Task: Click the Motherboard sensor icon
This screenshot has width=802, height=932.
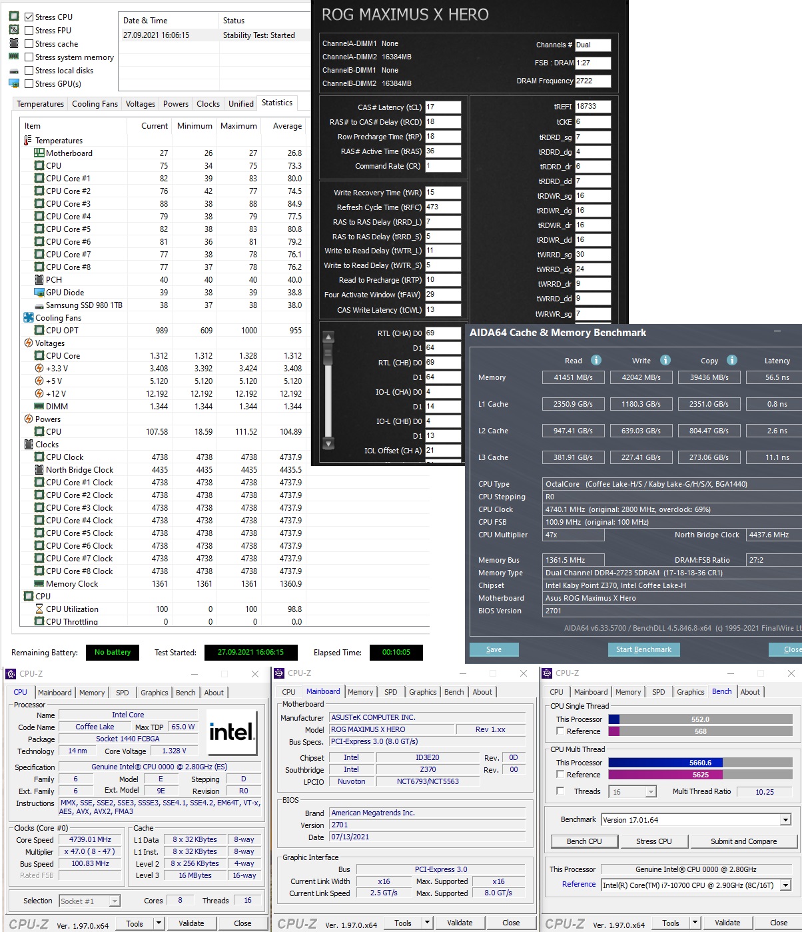Action: coord(39,153)
